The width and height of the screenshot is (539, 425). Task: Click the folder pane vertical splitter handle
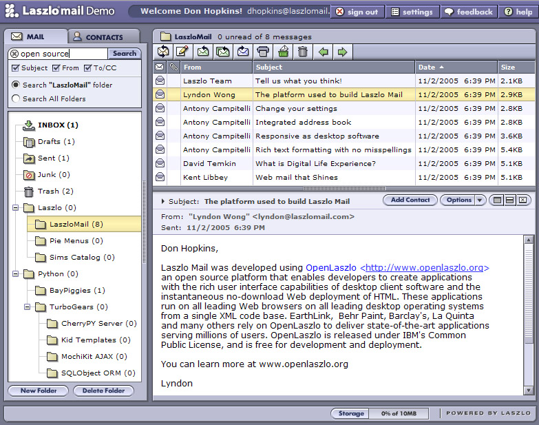145,222
